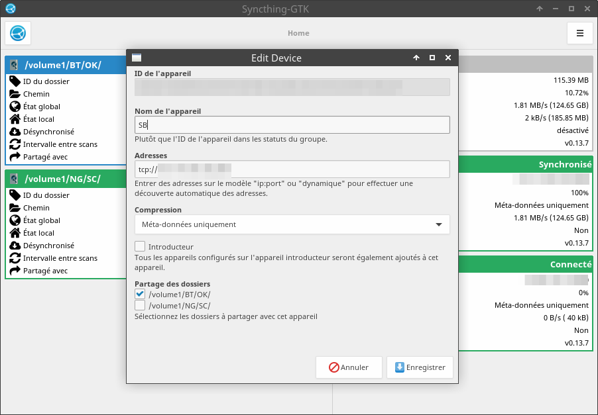Click the Home title label
Image resolution: width=598 pixels, height=415 pixels.
click(298, 33)
